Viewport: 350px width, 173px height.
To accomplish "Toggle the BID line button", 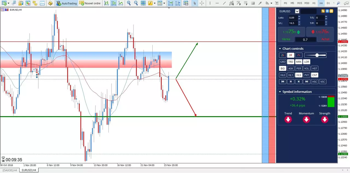I will coord(282,68).
